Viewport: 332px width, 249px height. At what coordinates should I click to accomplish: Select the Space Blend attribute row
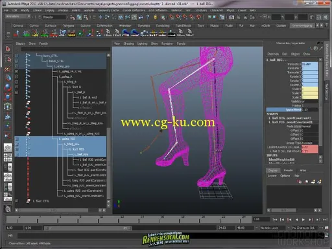[292, 110]
